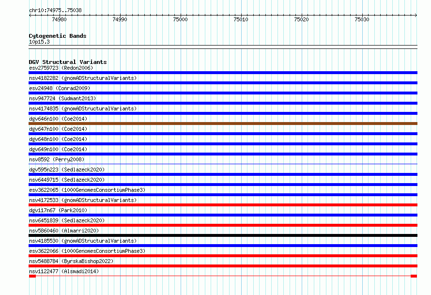Open the esv24948 (Conrad2009) variant
Image resolution: width=431 pixels, height=295 pixels.
point(60,88)
